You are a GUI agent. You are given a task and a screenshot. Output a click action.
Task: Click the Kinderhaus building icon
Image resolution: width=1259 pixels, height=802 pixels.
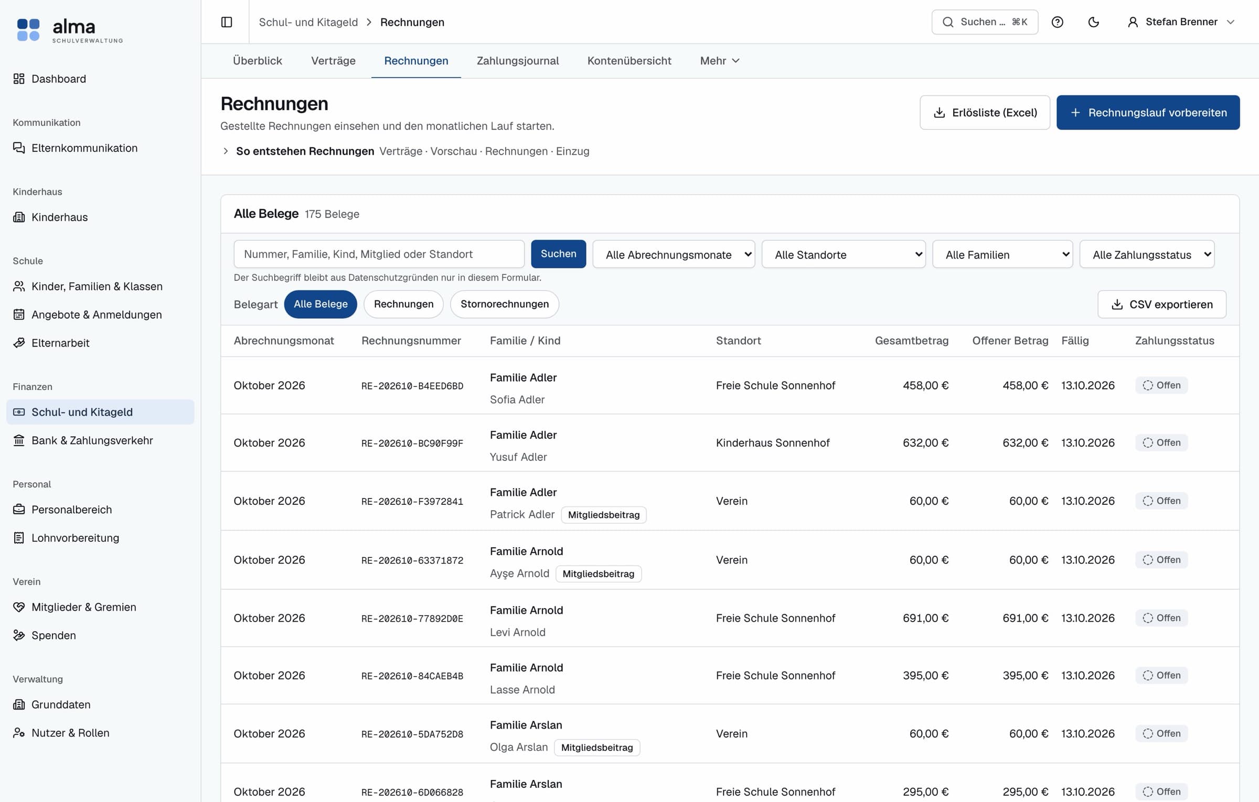19,217
